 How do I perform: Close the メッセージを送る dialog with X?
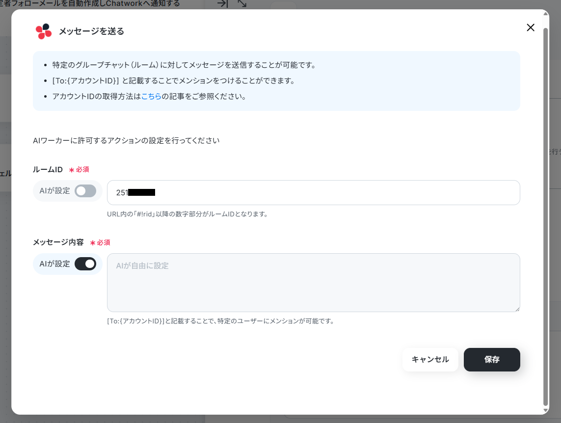click(530, 27)
